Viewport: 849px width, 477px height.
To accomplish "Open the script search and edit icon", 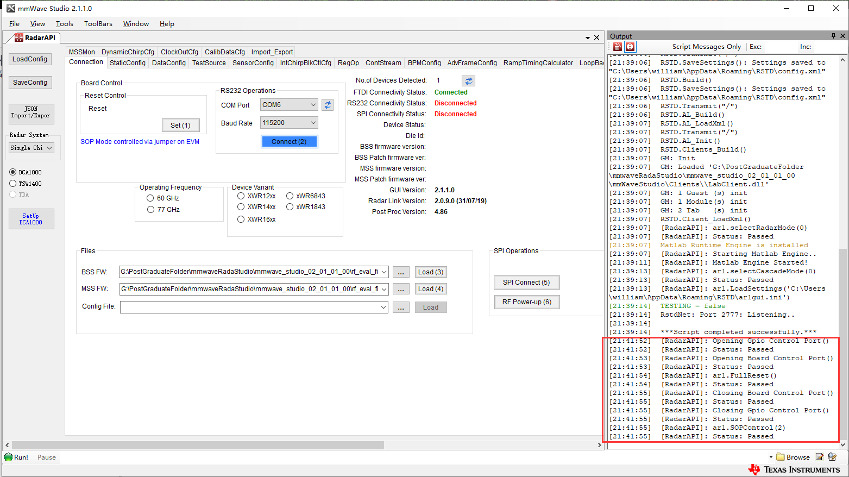I will [832, 457].
